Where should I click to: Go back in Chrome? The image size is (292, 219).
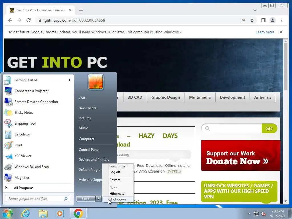click(x=10, y=20)
